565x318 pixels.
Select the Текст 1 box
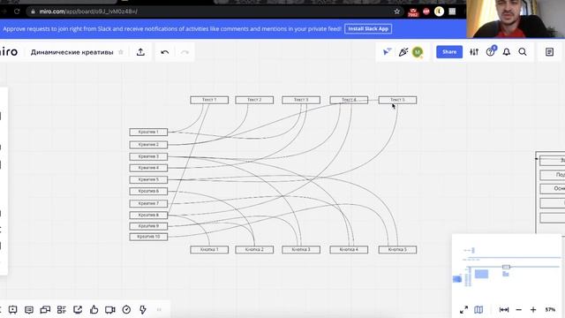click(209, 100)
